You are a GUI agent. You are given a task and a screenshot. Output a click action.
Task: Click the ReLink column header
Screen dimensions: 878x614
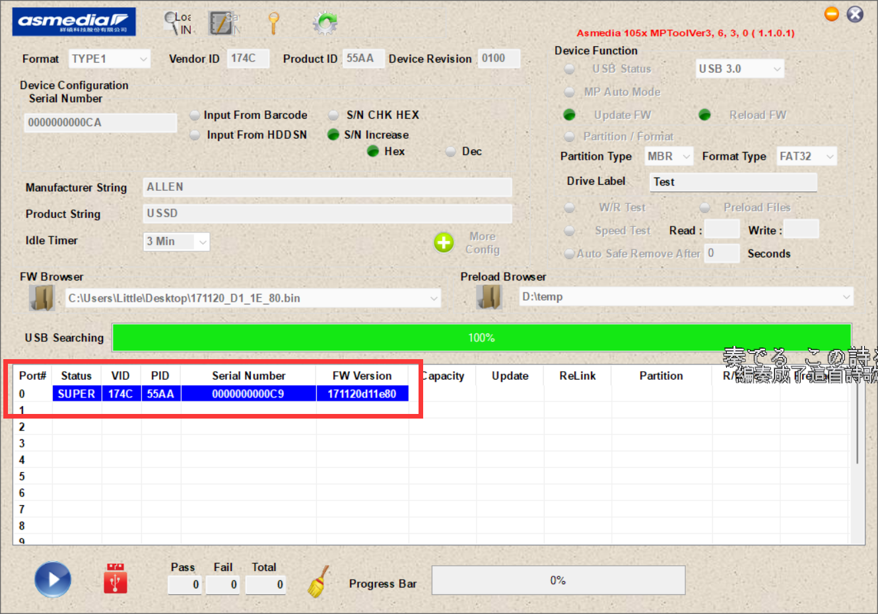[577, 376]
